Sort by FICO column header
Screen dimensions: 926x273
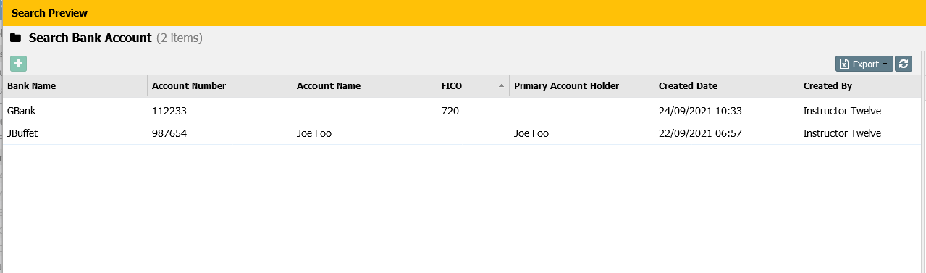(x=452, y=85)
